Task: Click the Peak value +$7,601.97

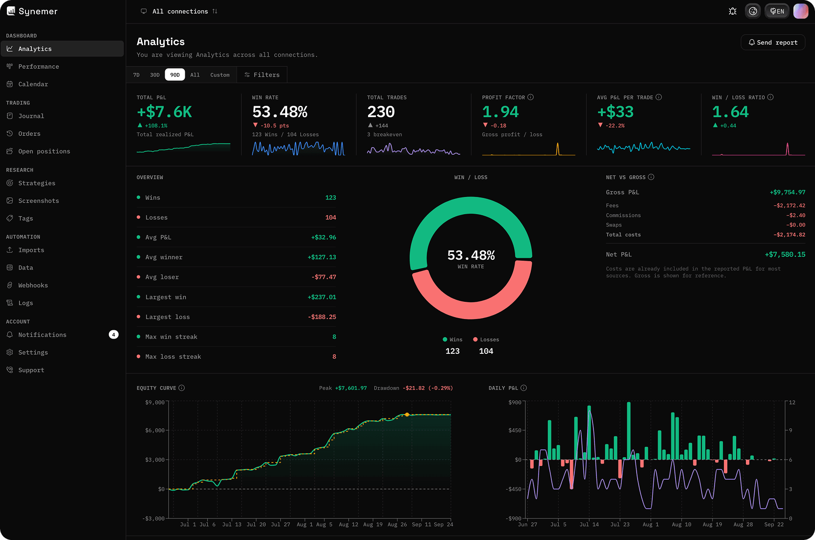Action: point(351,388)
